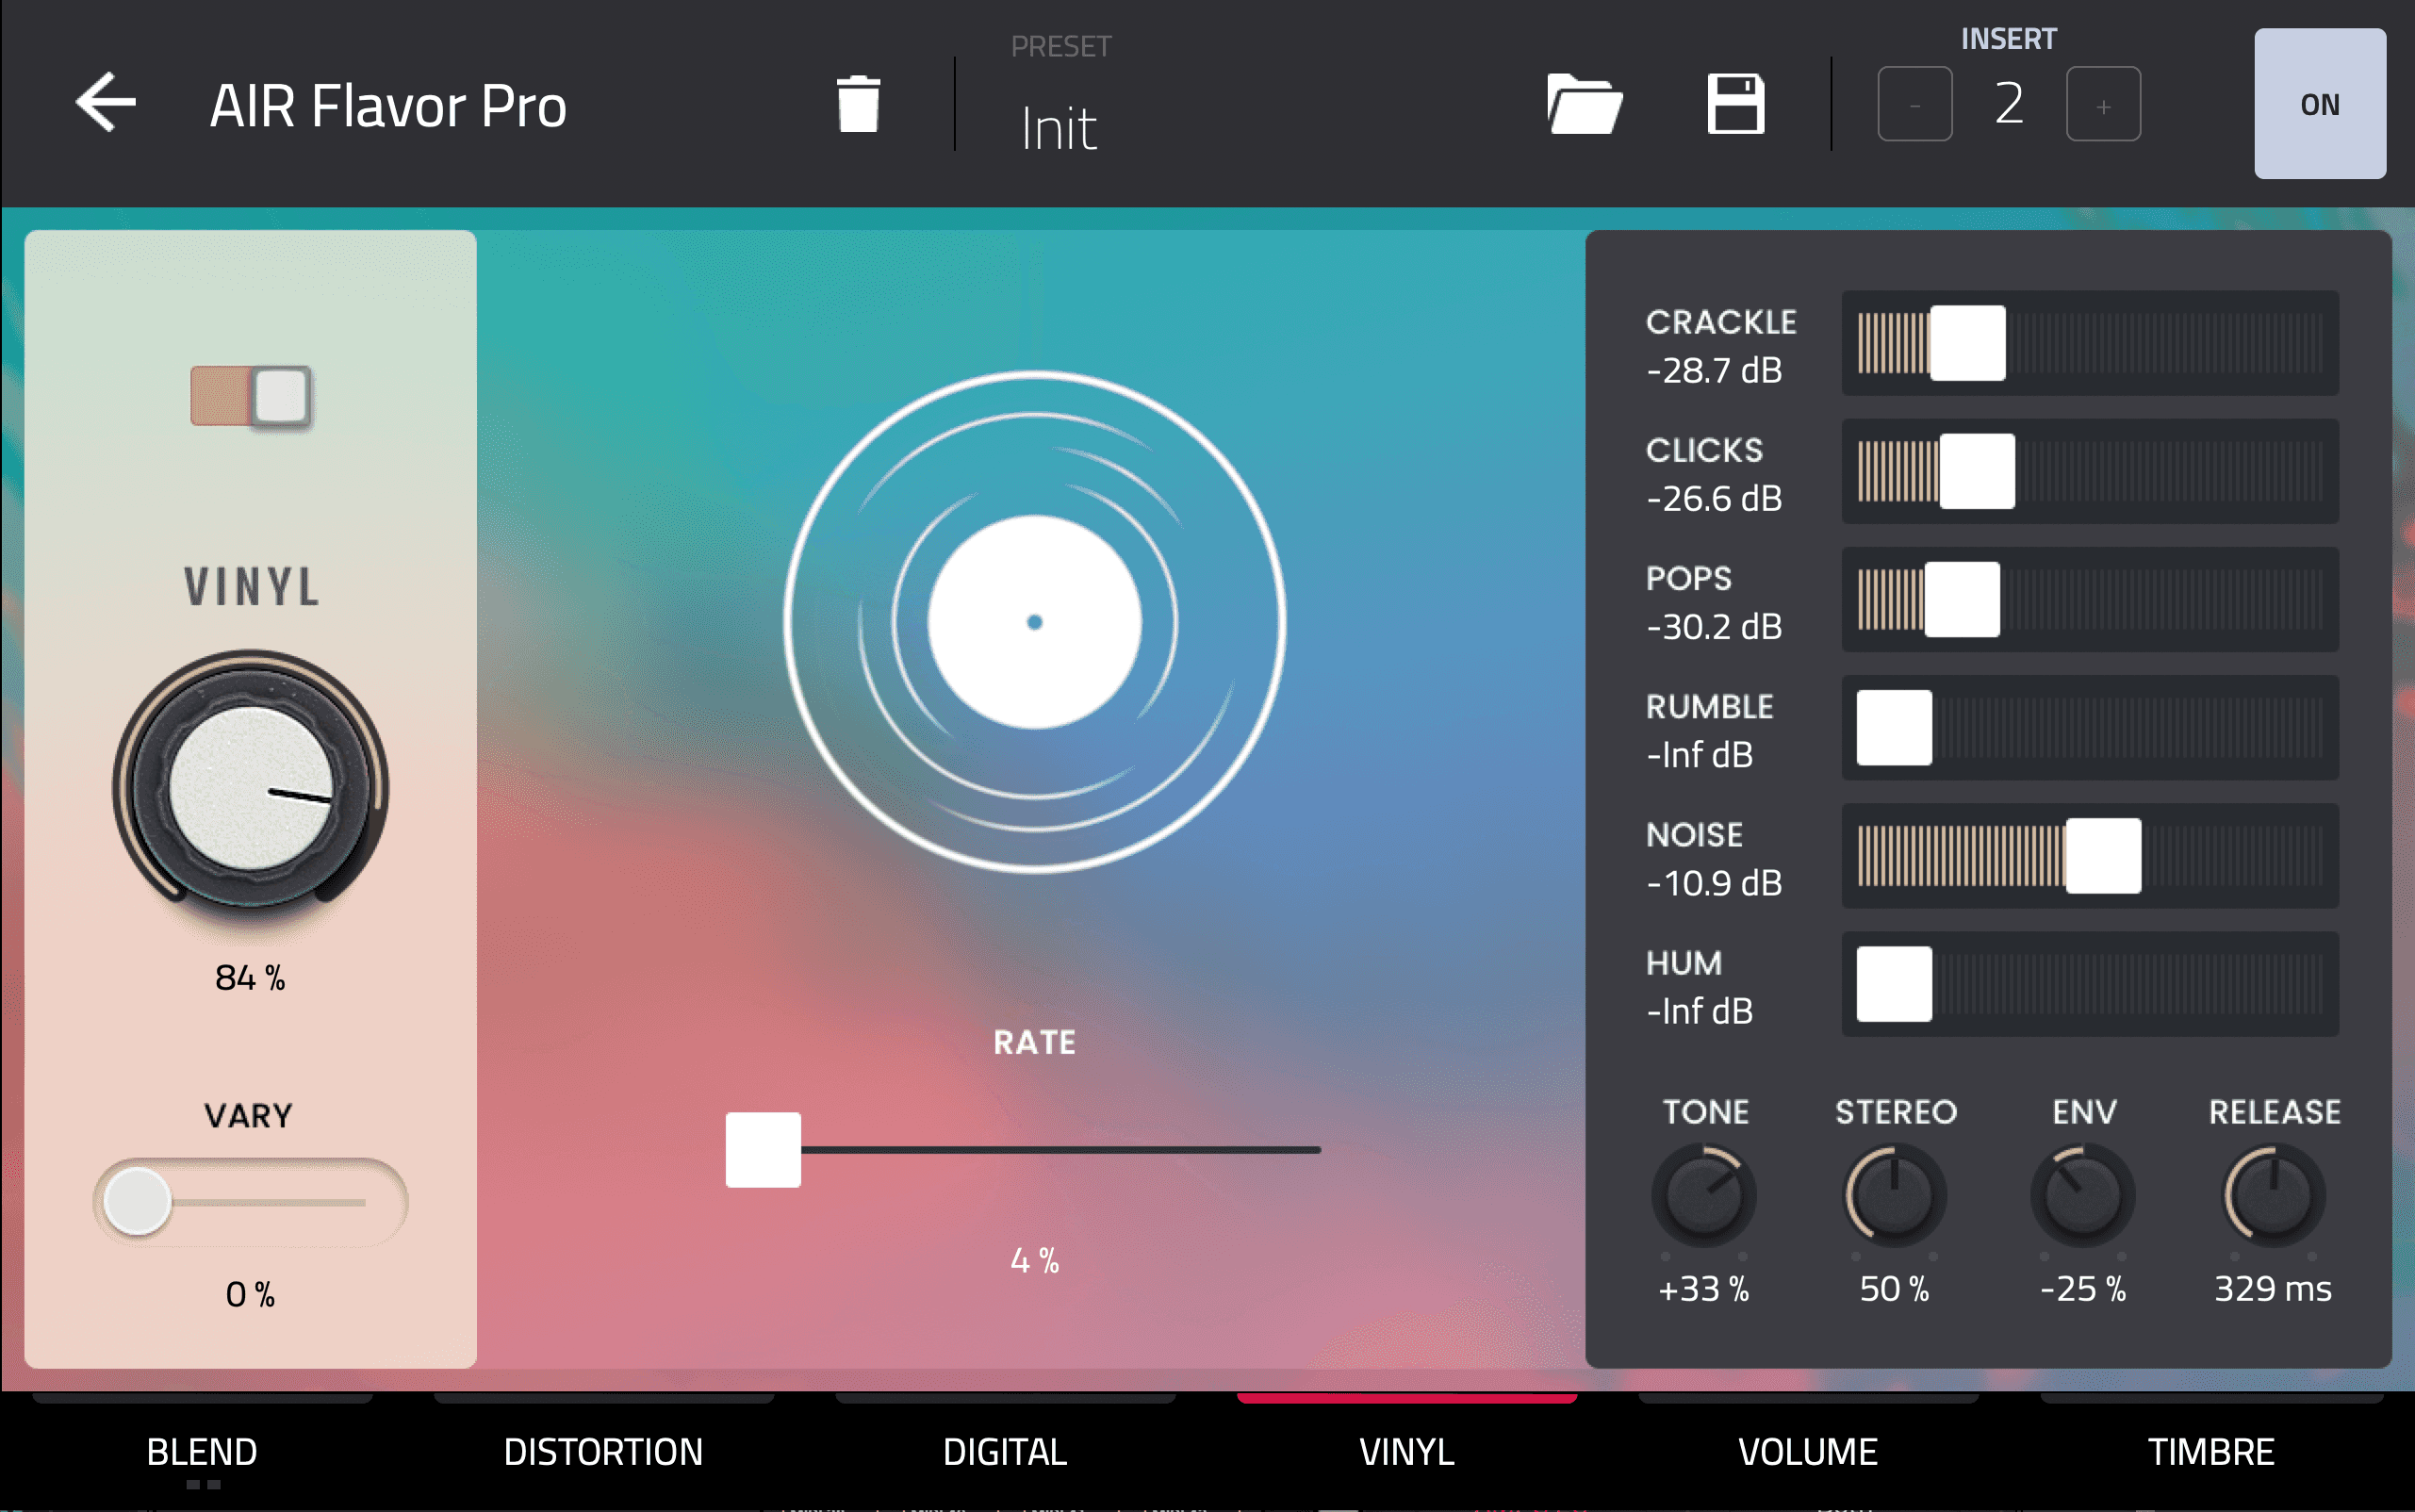
Task: Open the BLEND tab
Action: (202, 1451)
